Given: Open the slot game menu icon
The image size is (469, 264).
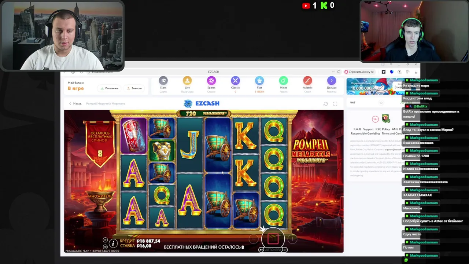Looking at the screenshot, I should click(x=105, y=240).
